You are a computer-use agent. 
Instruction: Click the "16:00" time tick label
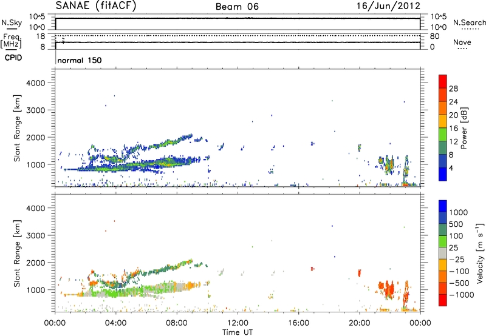coord(298,323)
